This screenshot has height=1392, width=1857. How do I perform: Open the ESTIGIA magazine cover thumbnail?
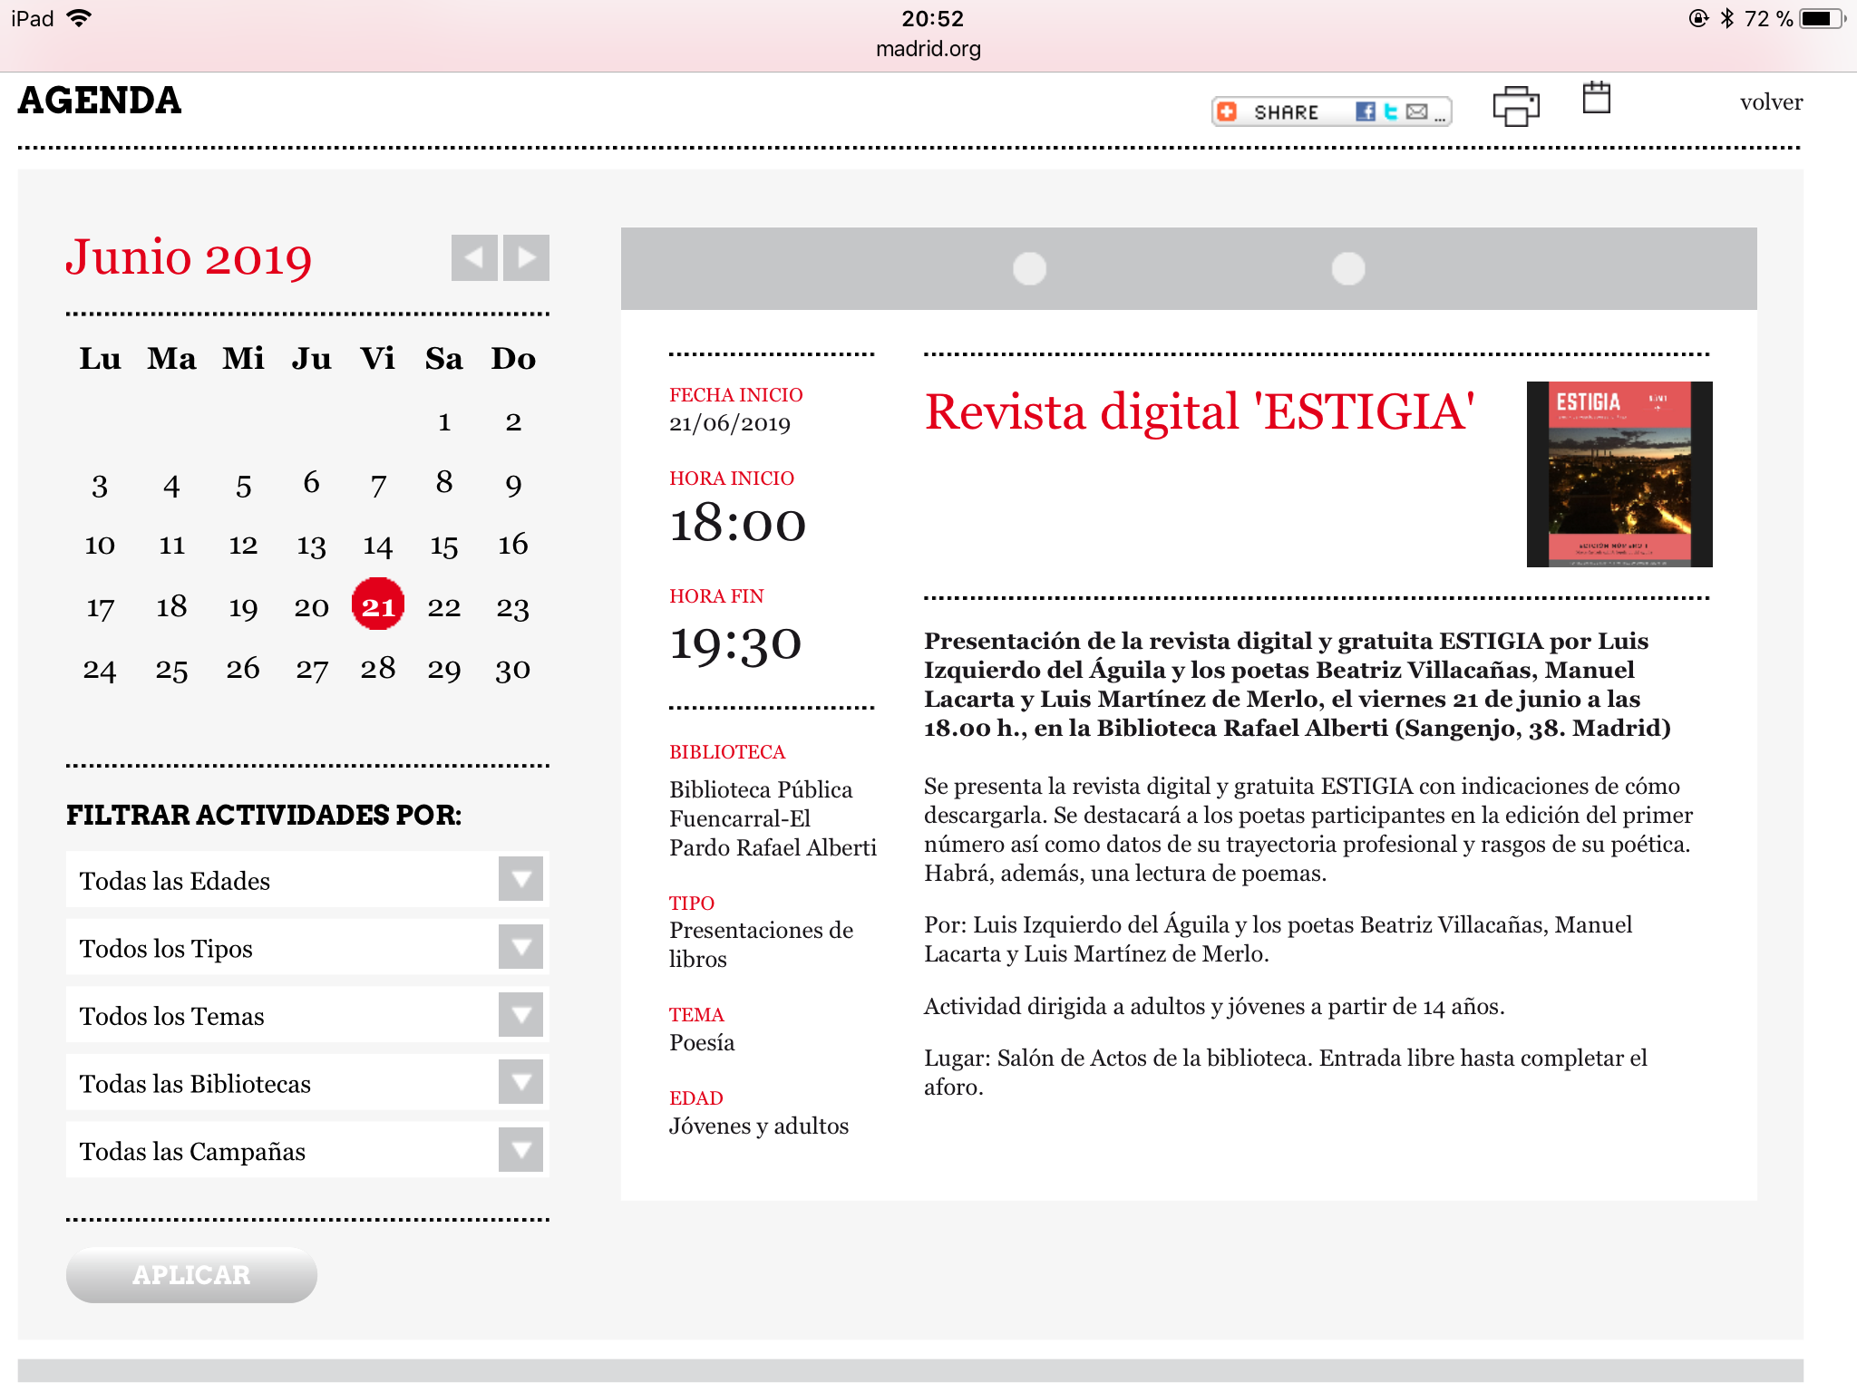click(x=1619, y=474)
